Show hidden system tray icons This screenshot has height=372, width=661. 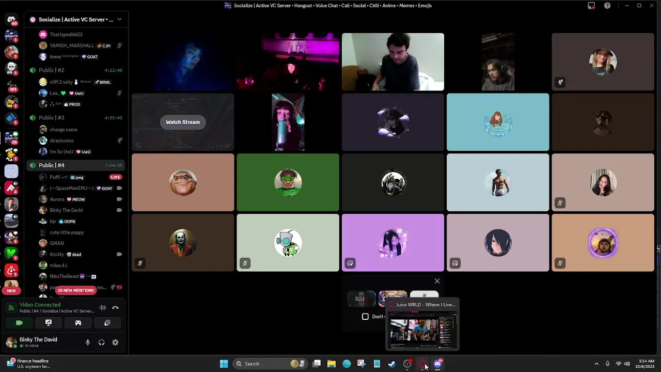(596, 364)
